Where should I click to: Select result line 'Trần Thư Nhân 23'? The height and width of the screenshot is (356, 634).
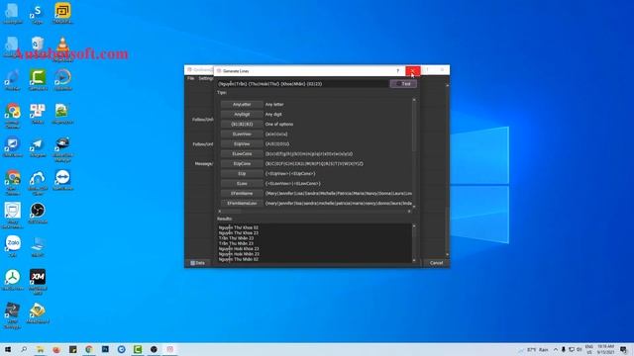(x=236, y=238)
